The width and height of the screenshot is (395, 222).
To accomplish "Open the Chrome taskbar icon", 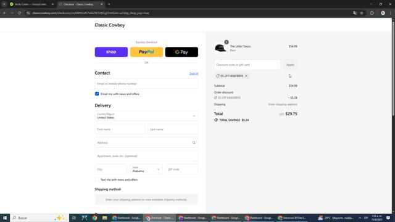I will [x=94, y=218].
